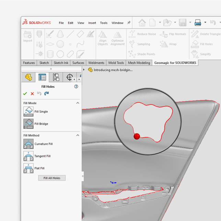Click the red point on hole boundary

137,136
